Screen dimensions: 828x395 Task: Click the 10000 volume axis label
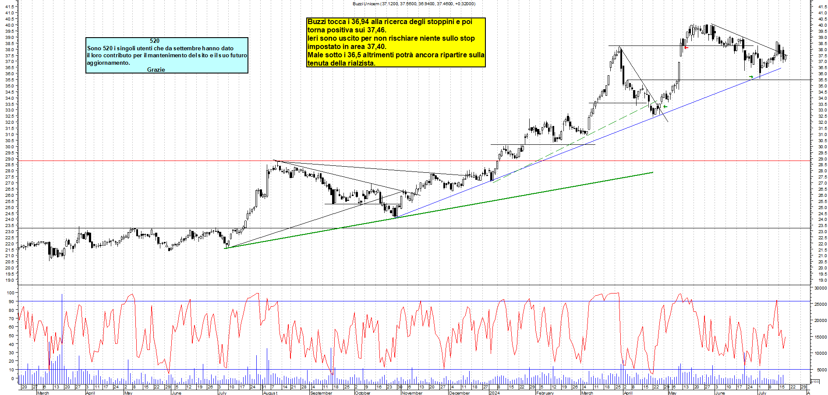(820, 353)
